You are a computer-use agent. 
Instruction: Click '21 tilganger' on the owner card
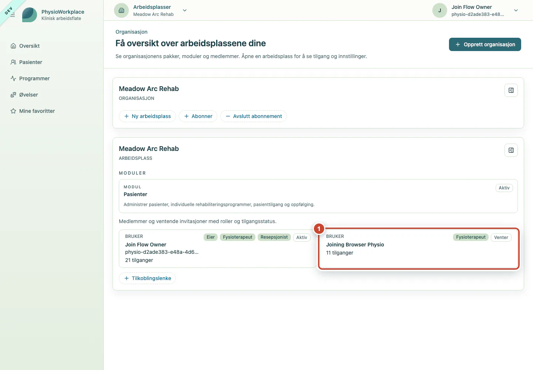139,260
